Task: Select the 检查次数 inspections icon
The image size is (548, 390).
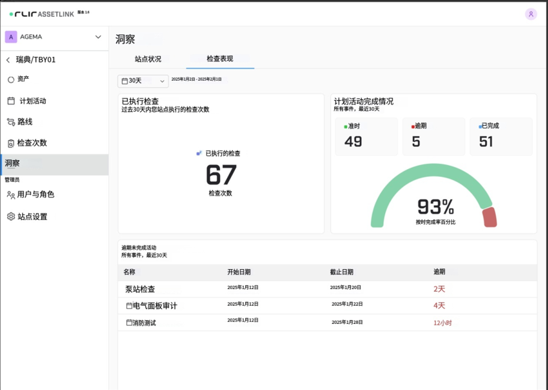Action: [10, 143]
